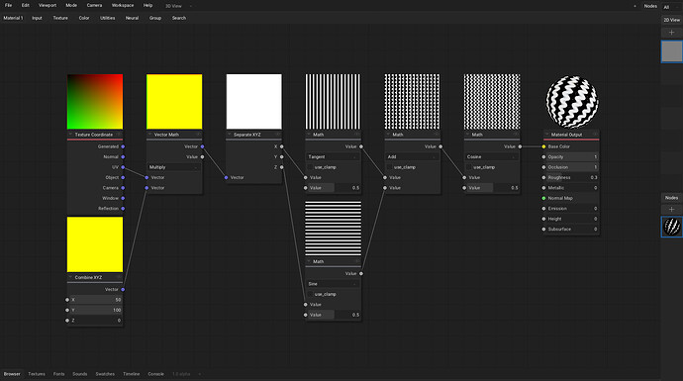Screen dimensions: 683x381
Task: Click the Object output socket
Action: click(x=123, y=178)
